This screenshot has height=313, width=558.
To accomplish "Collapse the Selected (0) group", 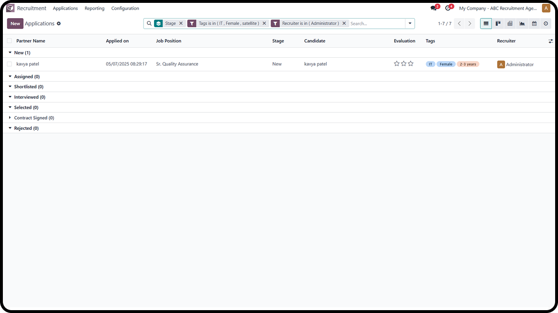I will coord(10,107).
